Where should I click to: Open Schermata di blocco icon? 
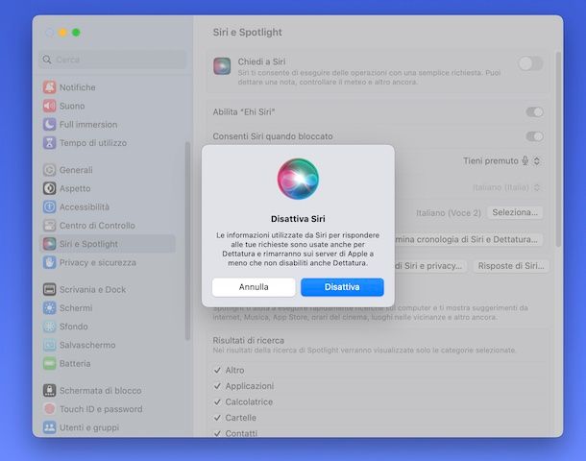coord(49,390)
